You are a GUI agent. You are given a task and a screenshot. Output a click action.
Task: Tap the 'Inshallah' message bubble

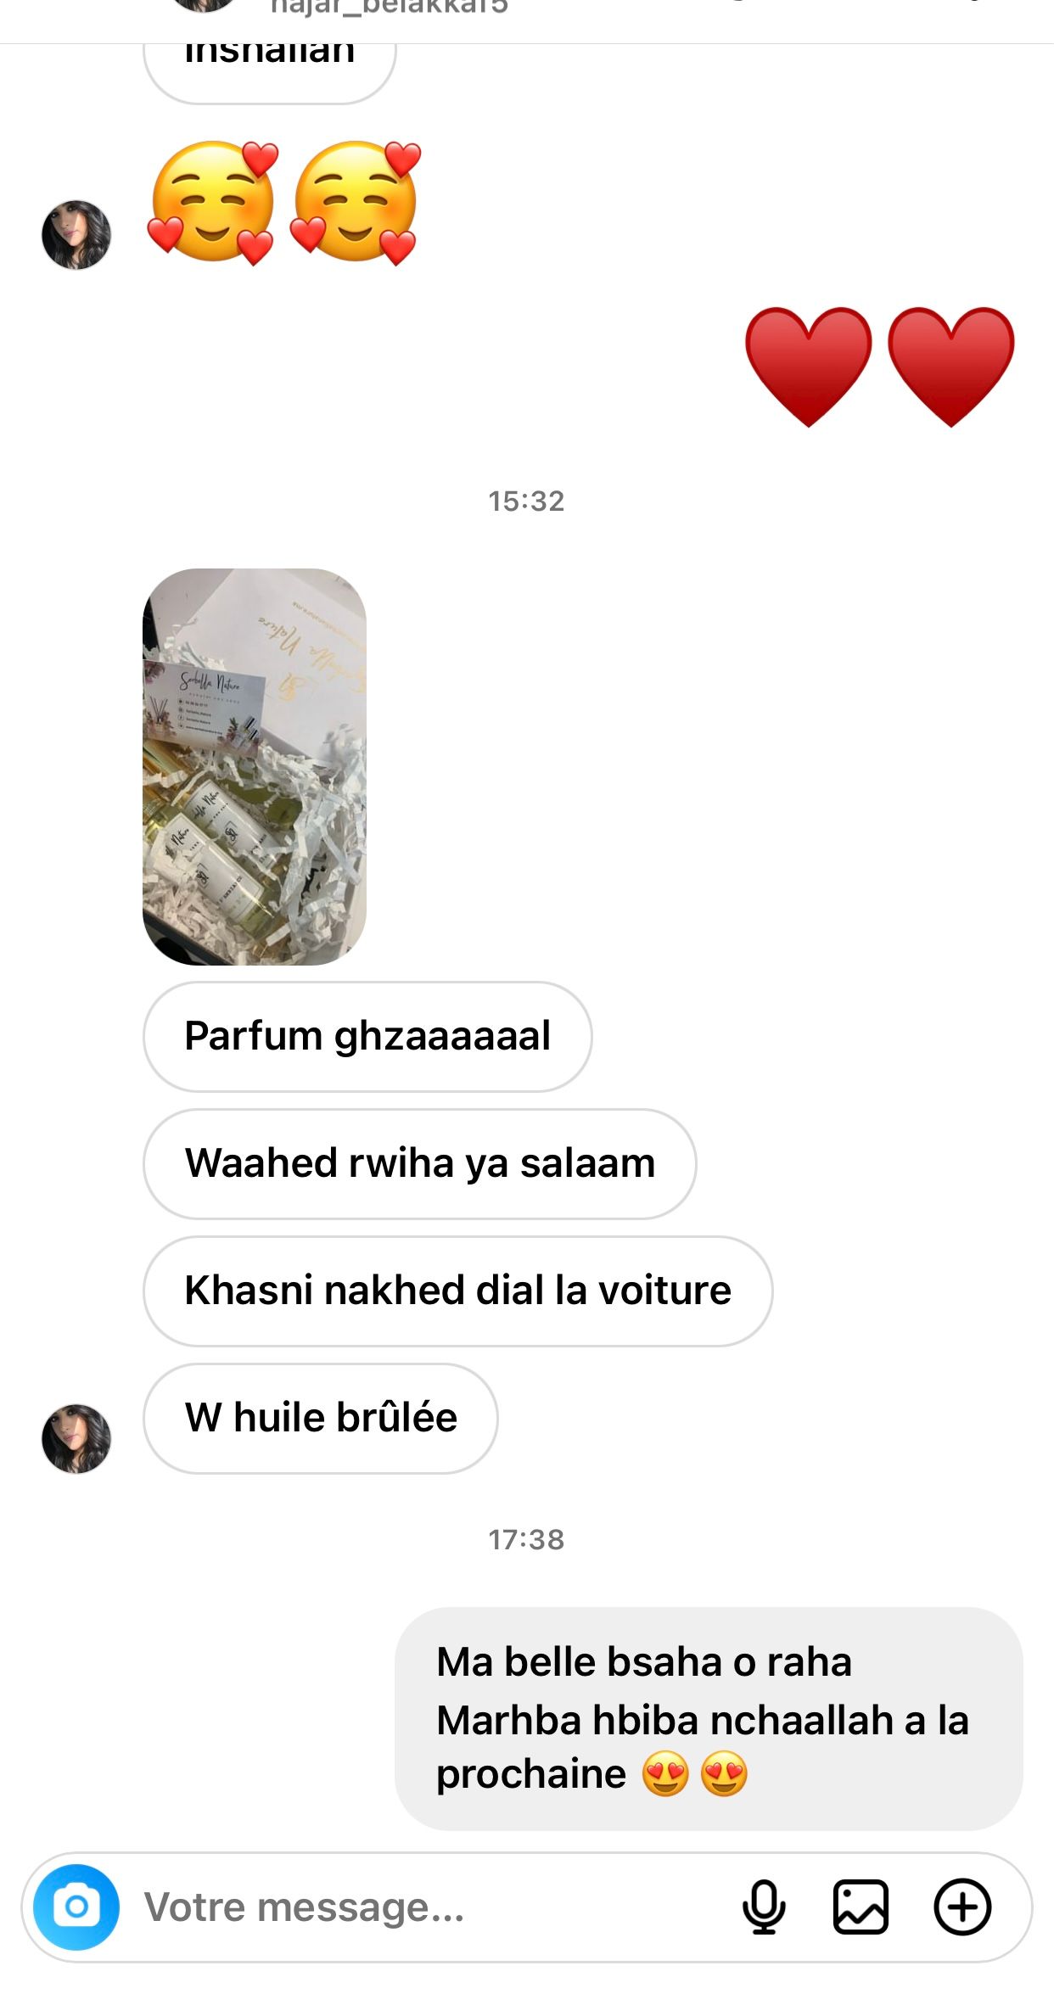[x=270, y=68]
